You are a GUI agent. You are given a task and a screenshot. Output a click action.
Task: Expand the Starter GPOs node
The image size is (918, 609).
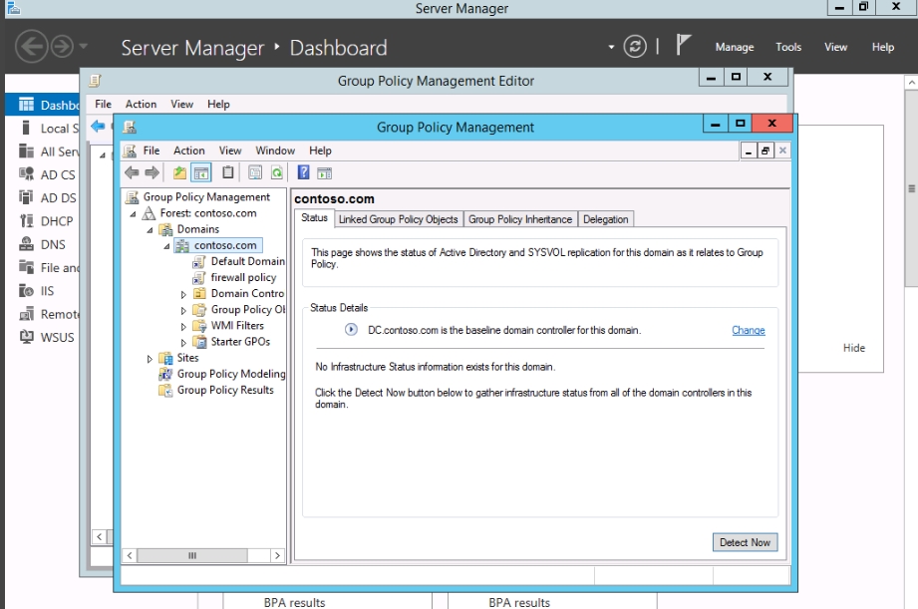click(183, 343)
